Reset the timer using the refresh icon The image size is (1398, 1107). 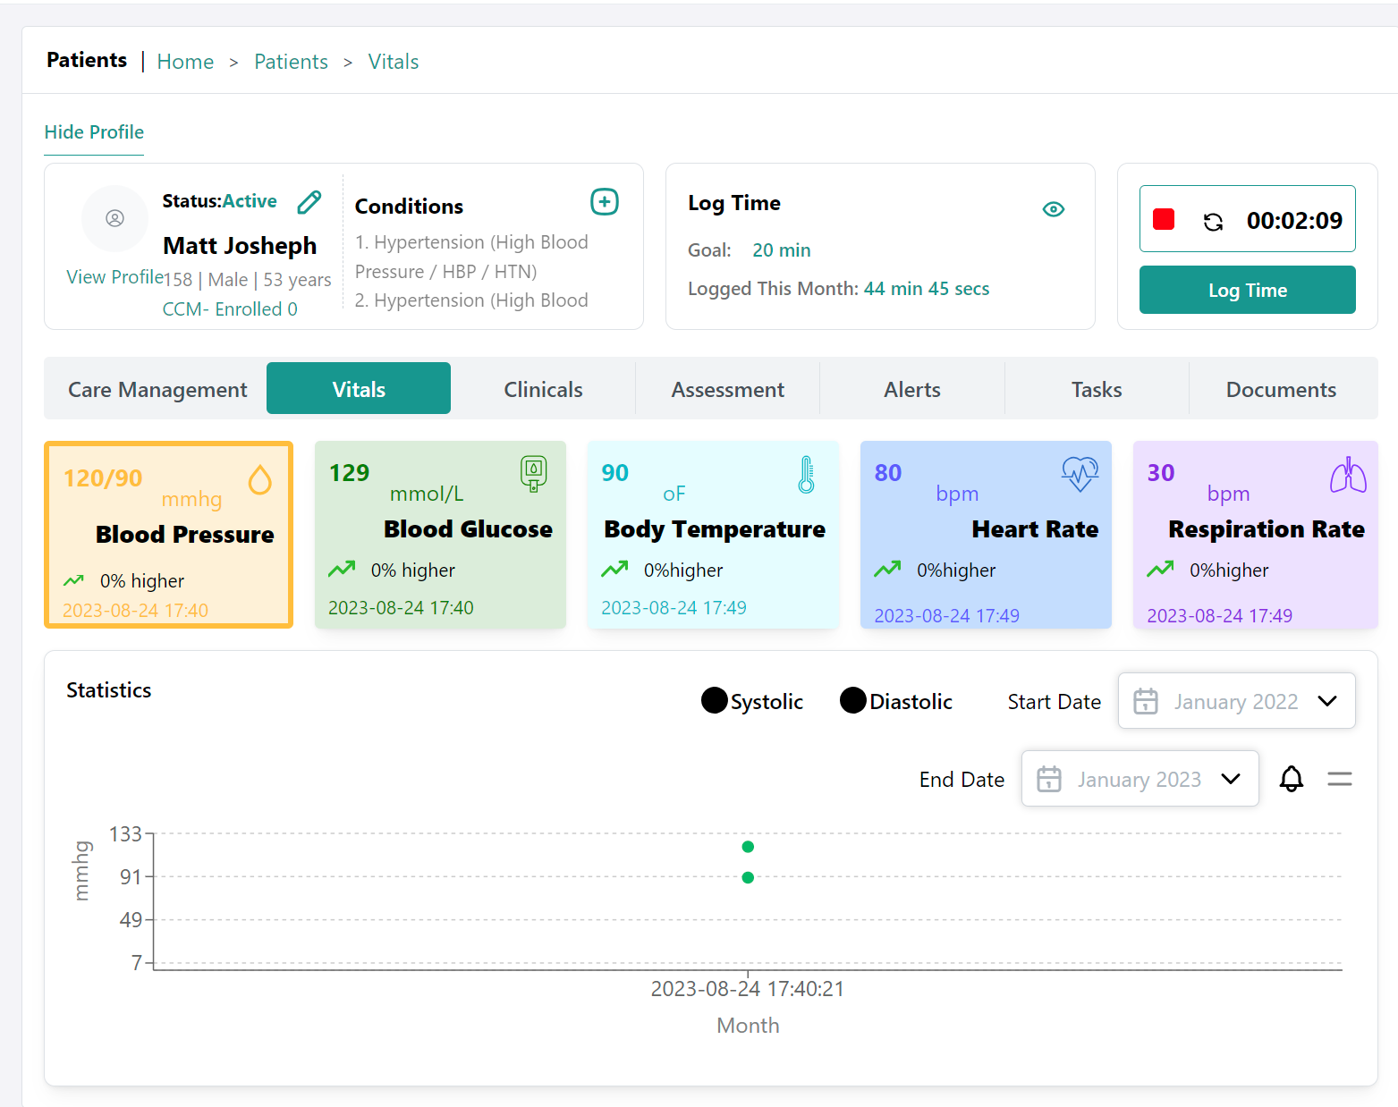click(1213, 222)
